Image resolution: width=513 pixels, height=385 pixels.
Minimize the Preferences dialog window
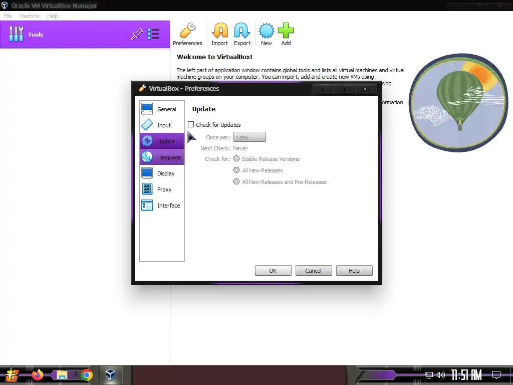(323, 89)
